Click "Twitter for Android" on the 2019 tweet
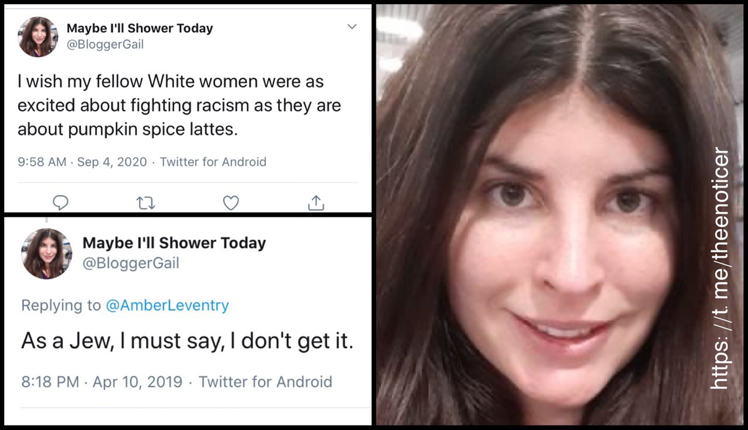This screenshot has height=430, width=748. [x=265, y=382]
